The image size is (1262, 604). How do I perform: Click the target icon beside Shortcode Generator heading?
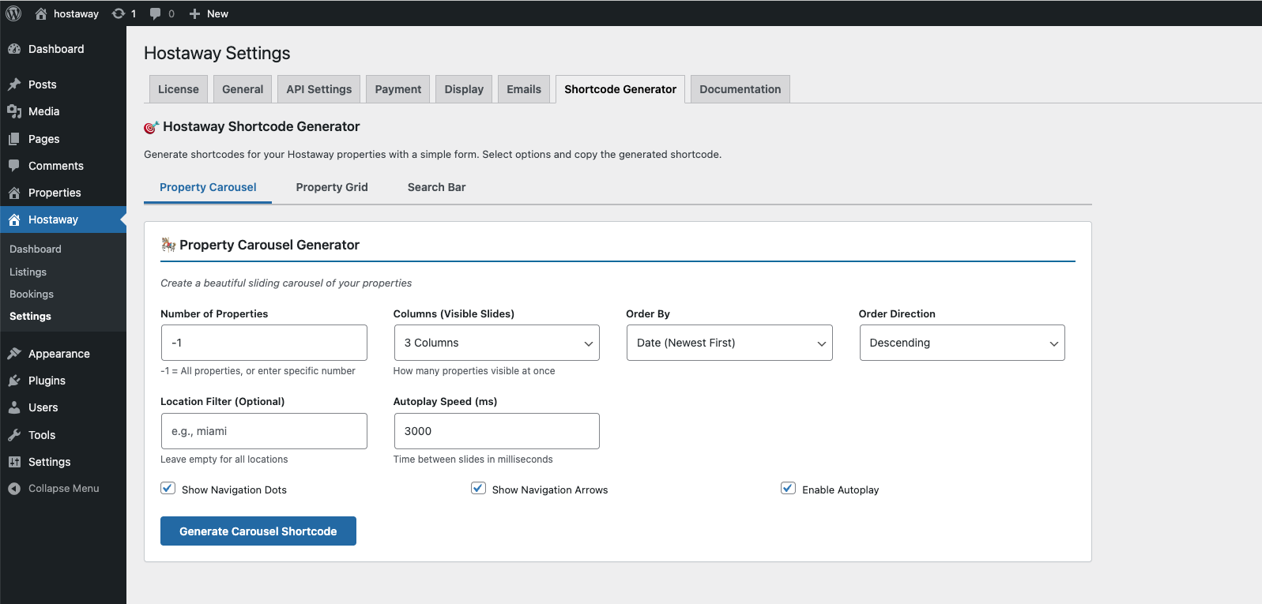click(x=152, y=127)
